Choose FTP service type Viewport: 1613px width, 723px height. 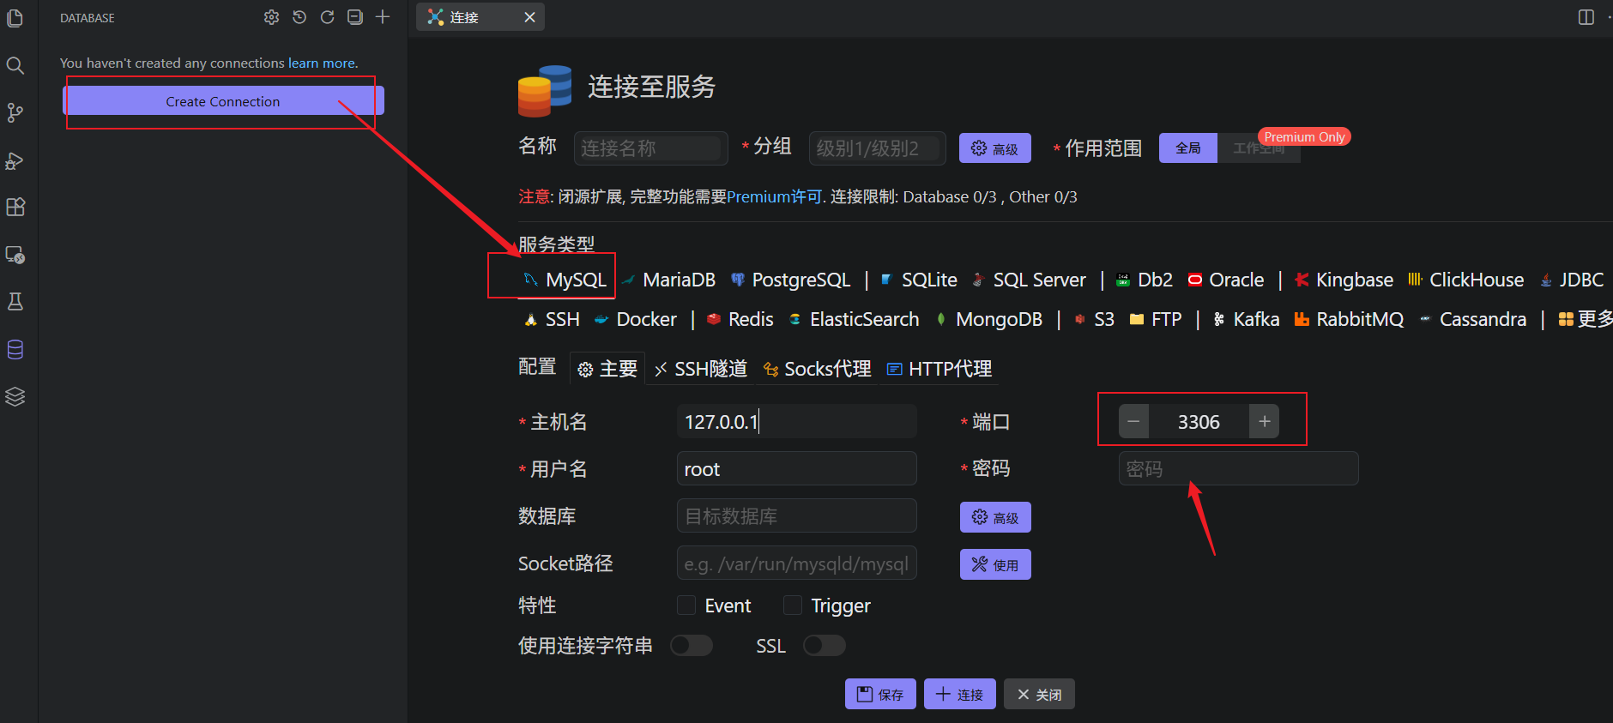coord(1156,320)
